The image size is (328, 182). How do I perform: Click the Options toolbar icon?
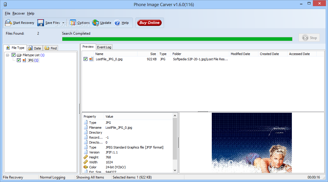[73, 23]
